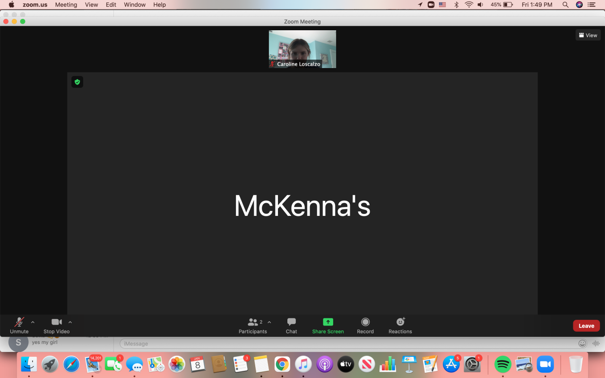Click the green encryption shield icon
This screenshot has height=378, width=605.
[x=78, y=82]
